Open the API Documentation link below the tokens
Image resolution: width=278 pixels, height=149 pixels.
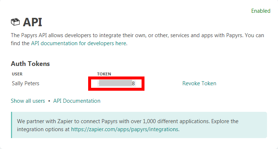pos(77,101)
